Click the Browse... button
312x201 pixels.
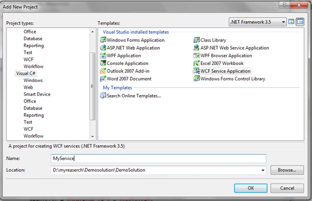point(287,170)
